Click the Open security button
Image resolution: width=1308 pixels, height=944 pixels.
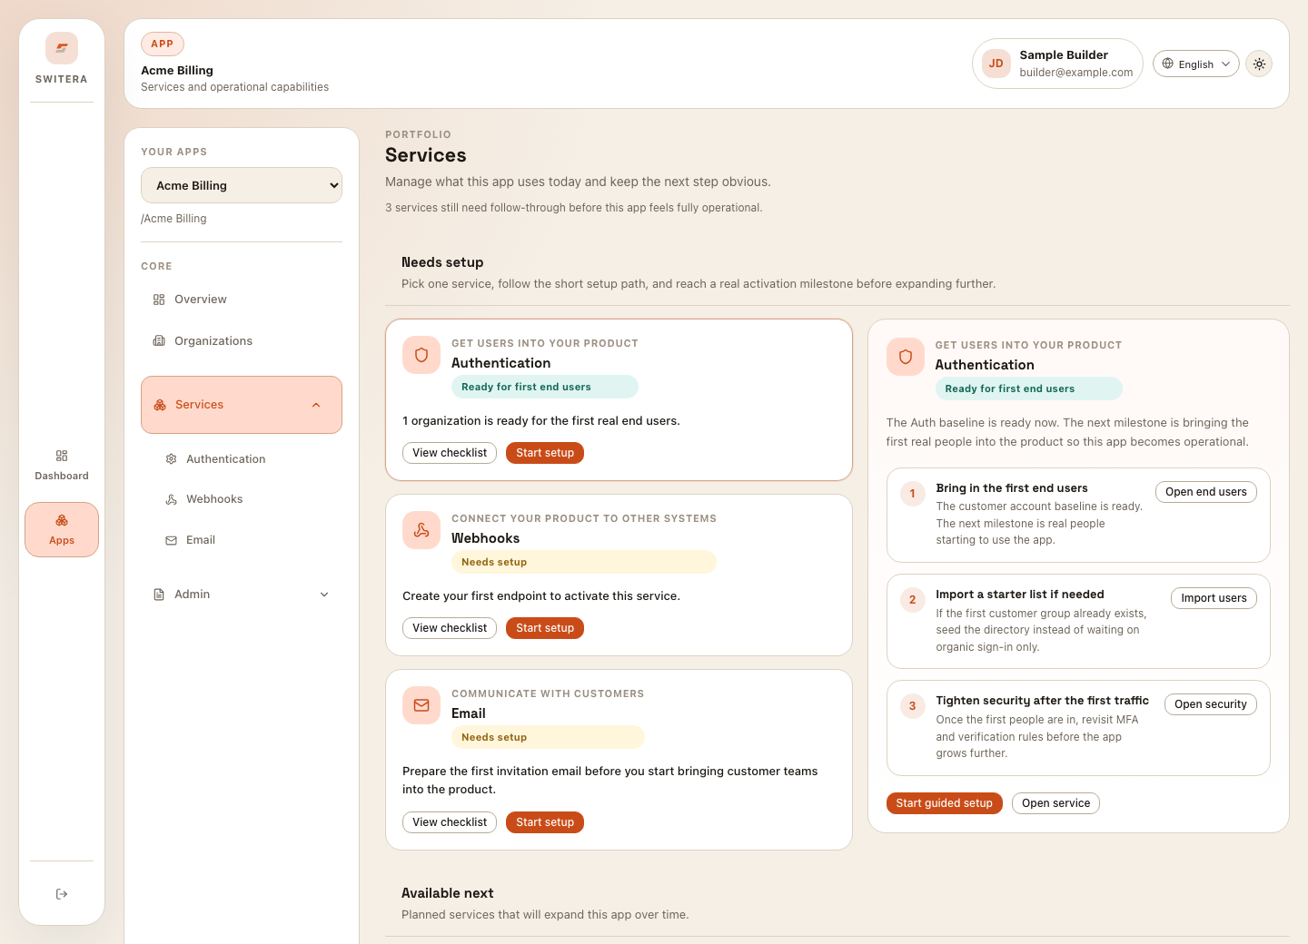point(1211,704)
